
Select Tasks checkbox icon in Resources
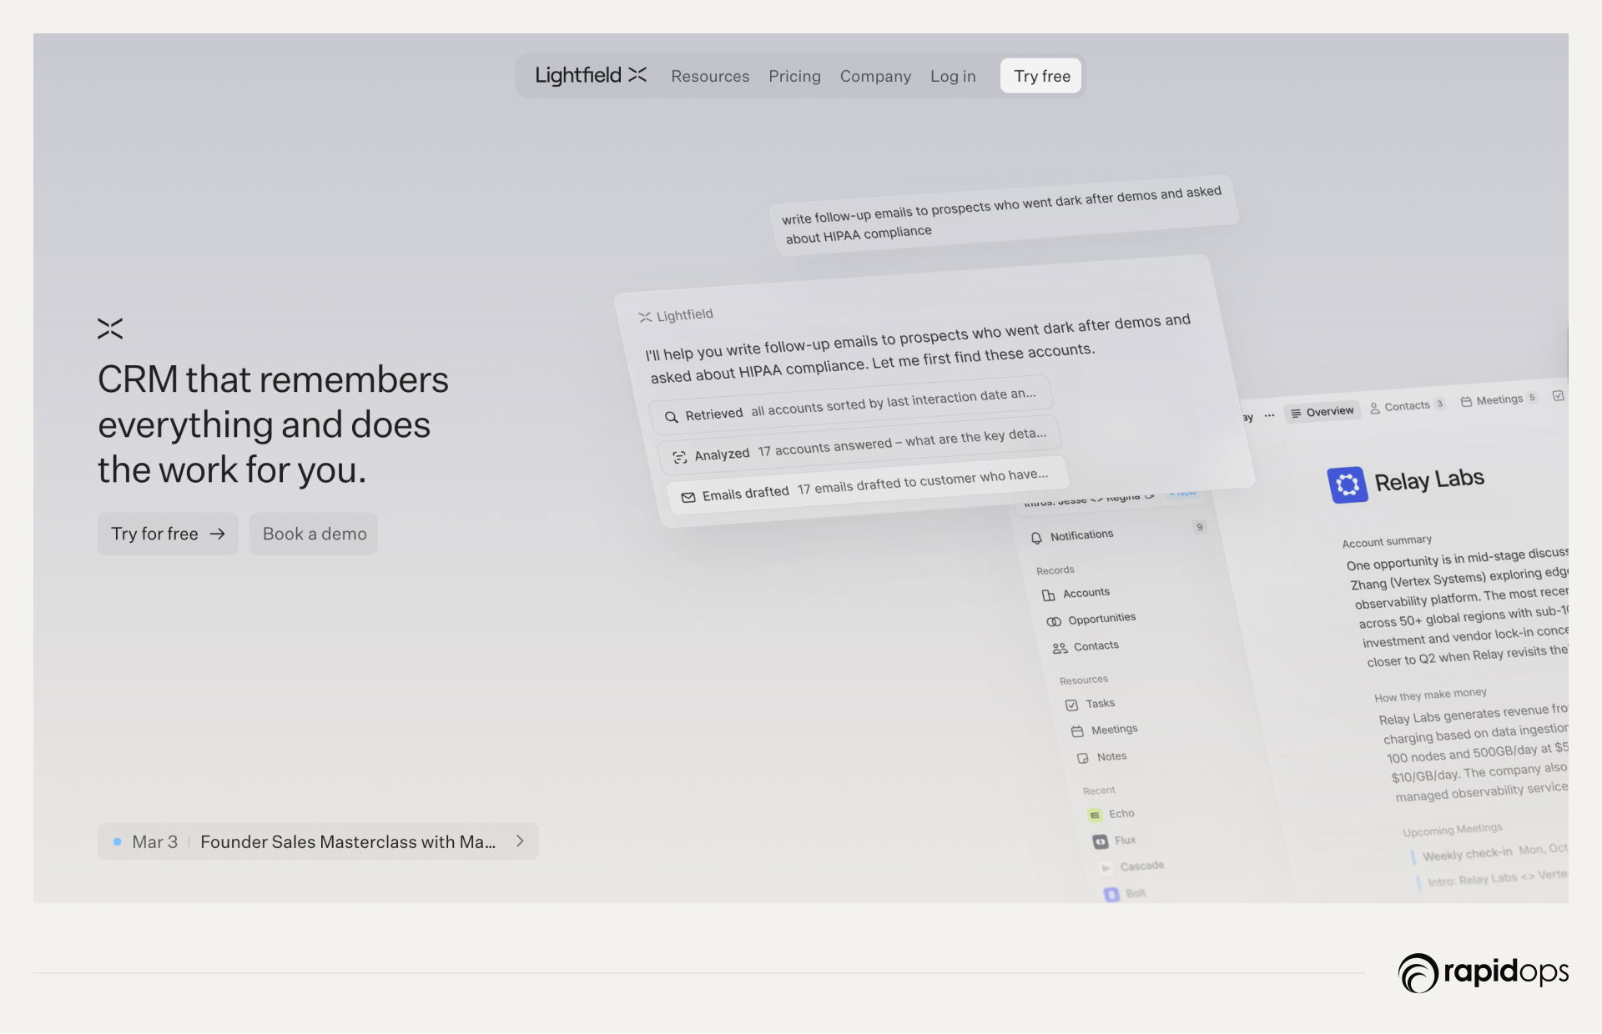tap(1072, 705)
